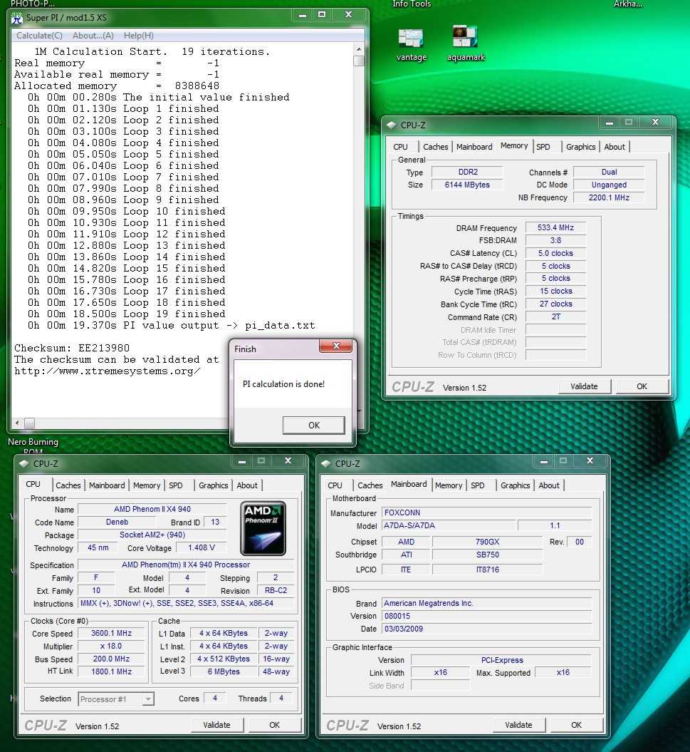Open About tab in CPU-Z CPU window

247,485
